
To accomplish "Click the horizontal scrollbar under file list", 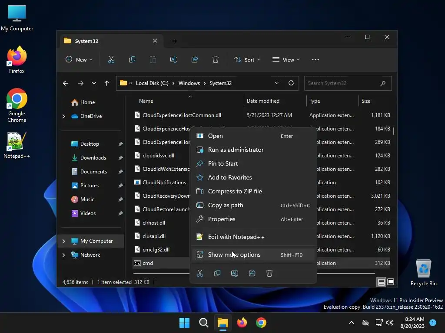I will 254,274.
